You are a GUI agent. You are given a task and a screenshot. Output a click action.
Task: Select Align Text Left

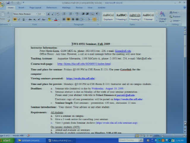click(64, 19)
